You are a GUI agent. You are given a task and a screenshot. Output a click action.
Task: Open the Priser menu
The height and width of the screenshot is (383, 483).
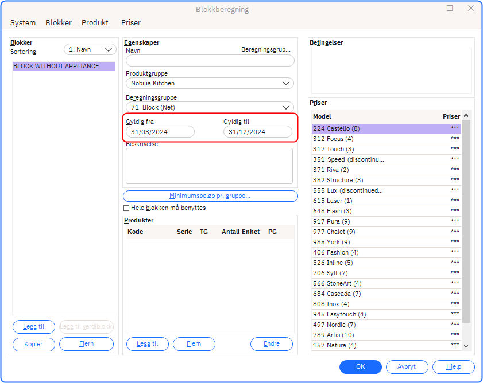coord(130,23)
